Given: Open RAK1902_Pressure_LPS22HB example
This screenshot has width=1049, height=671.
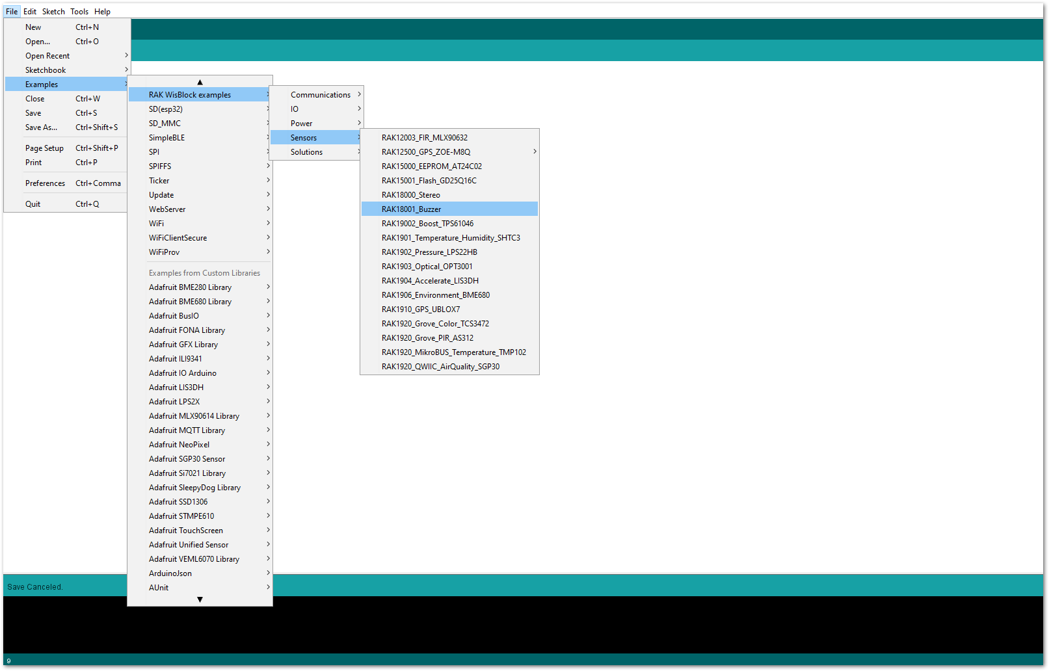Looking at the screenshot, I should pos(449,252).
